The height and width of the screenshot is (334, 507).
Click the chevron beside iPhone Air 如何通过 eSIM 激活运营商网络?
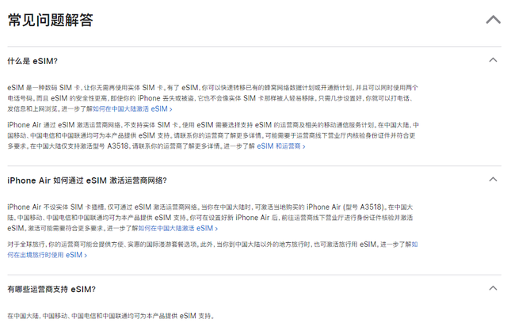tap(493, 180)
